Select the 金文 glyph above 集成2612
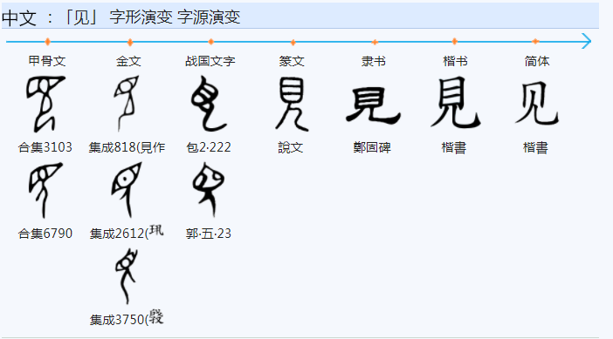This screenshot has height=339, width=613. click(x=127, y=190)
